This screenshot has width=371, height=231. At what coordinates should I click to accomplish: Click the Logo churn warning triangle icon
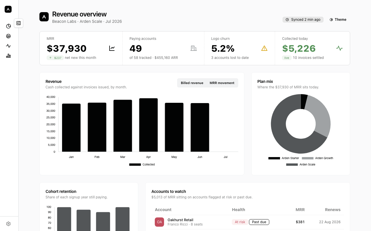tap(264, 48)
